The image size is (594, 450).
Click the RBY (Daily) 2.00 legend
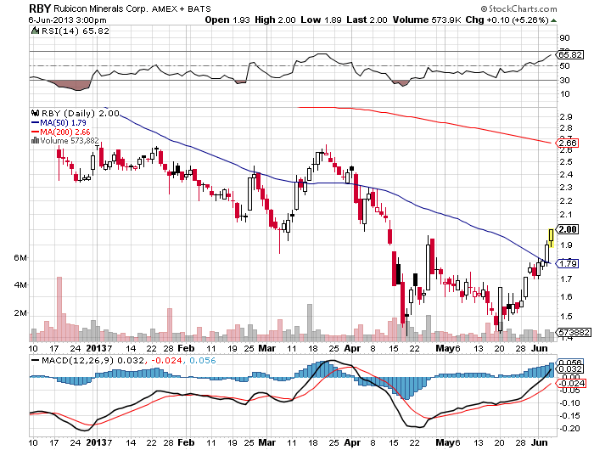click(81, 113)
